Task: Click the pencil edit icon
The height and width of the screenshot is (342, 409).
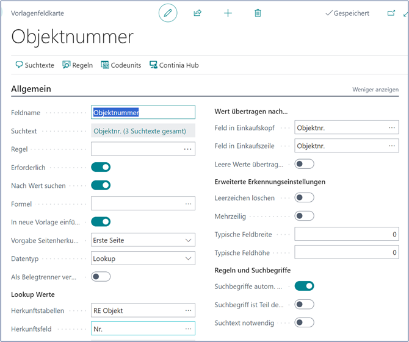Action: click(168, 13)
